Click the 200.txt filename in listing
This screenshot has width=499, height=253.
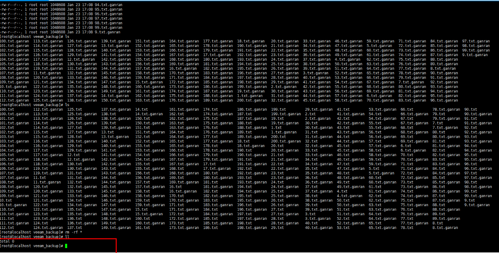[x=278, y=137]
